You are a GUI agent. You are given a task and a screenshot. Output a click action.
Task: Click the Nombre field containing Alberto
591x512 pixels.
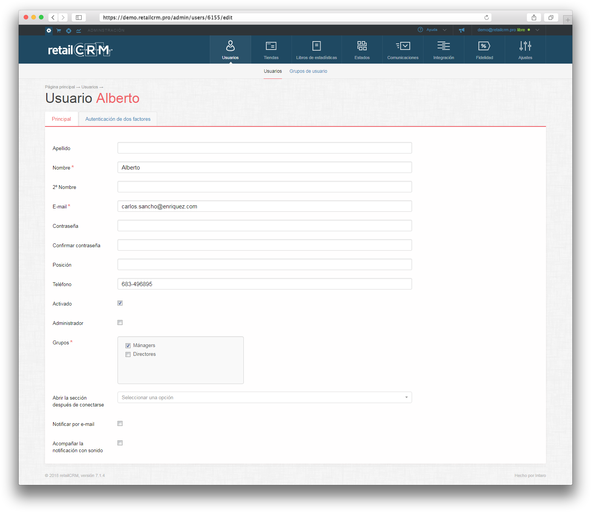(265, 167)
